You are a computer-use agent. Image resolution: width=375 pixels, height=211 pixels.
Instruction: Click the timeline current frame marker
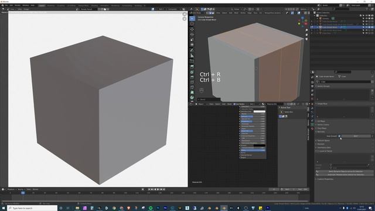pyautogui.click(x=23, y=193)
